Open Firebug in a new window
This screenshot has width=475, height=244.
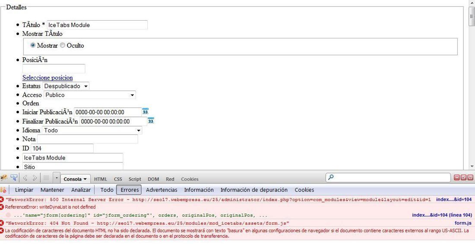(x=463, y=178)
